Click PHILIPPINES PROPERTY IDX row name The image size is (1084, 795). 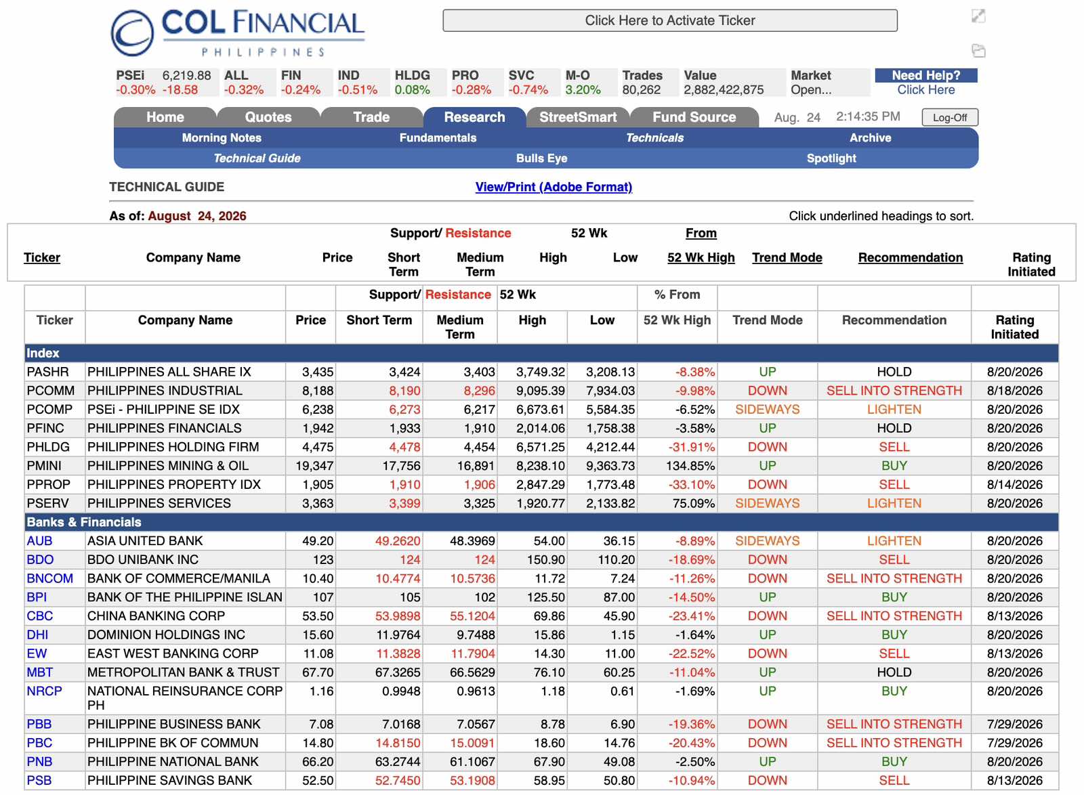tap(174, 485)
